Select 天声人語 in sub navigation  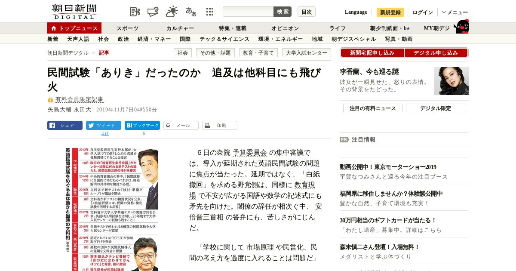[78, 39]
